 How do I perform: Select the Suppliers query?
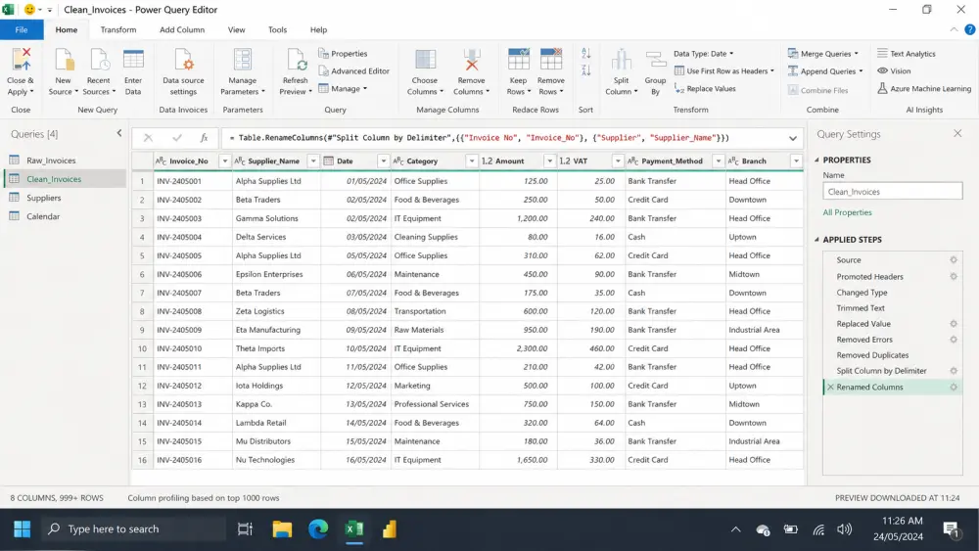point(65,198)
